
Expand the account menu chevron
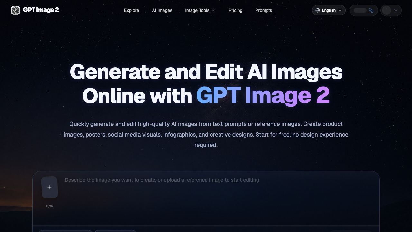[x=396, y=10]
